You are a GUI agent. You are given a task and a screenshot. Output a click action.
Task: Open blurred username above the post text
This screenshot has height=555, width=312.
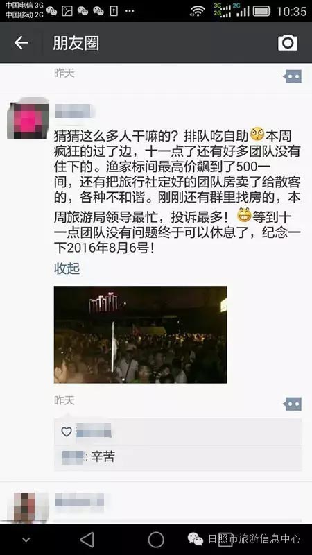tap(75, 111)
